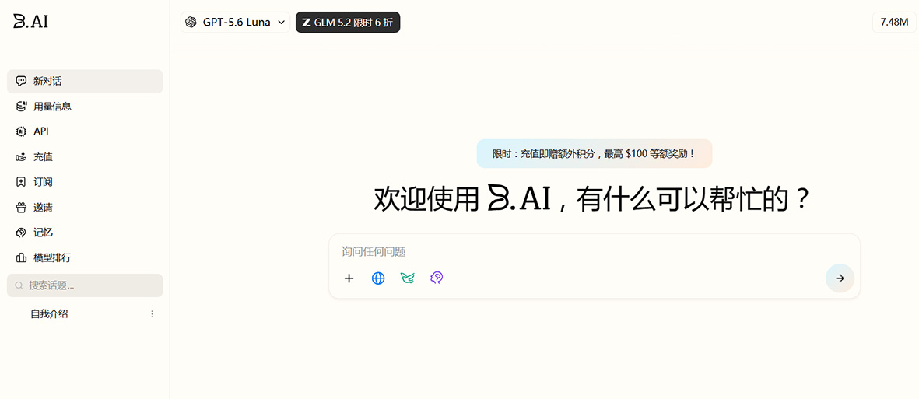Send message with arrow button
919x399 pixels.
(840, 278)
